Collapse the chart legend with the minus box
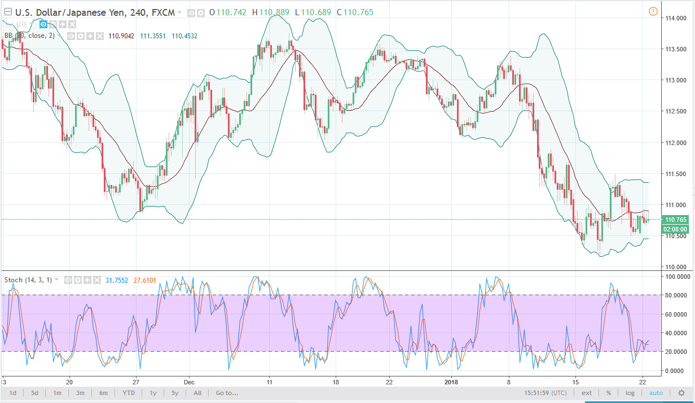This screenshot has width=695, height=403. 8,12
